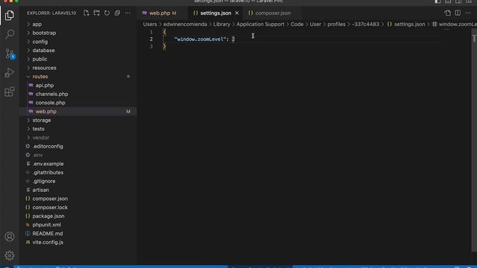Click the New Folder icon in Explorer

(x=97, y=13)
